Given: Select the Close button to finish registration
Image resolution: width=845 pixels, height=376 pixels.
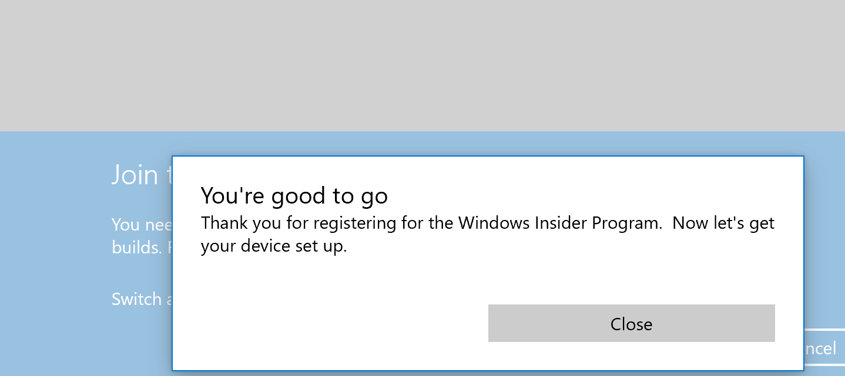Looking at the screenshot, I should [x=631, y=323].
